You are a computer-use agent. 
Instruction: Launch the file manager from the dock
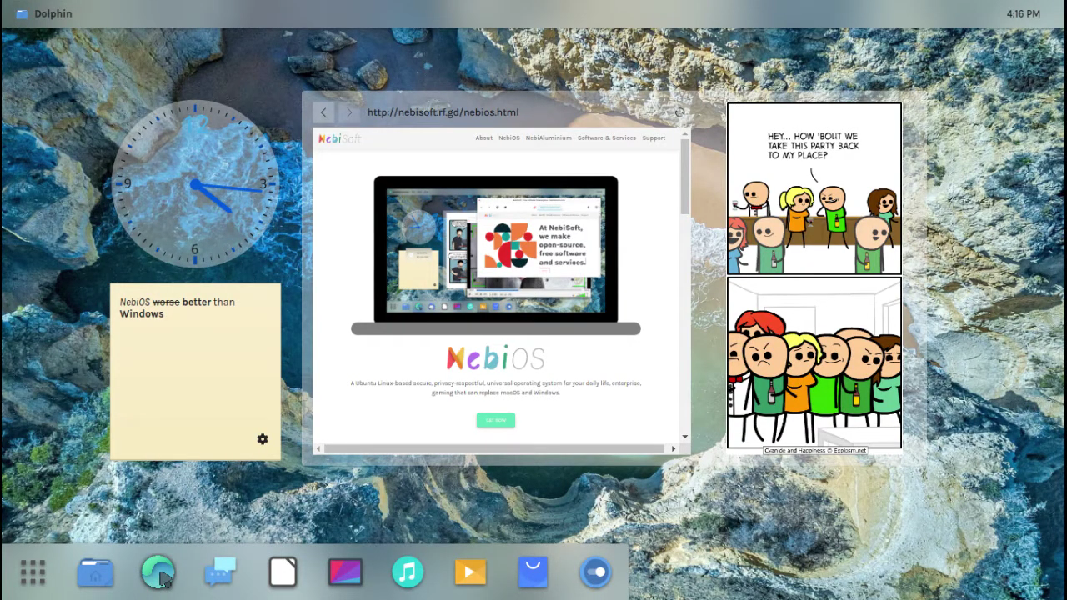coord(95,572)
